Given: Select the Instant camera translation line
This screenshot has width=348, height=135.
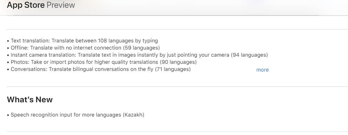Looking at the screenshot, I should 137,55.
